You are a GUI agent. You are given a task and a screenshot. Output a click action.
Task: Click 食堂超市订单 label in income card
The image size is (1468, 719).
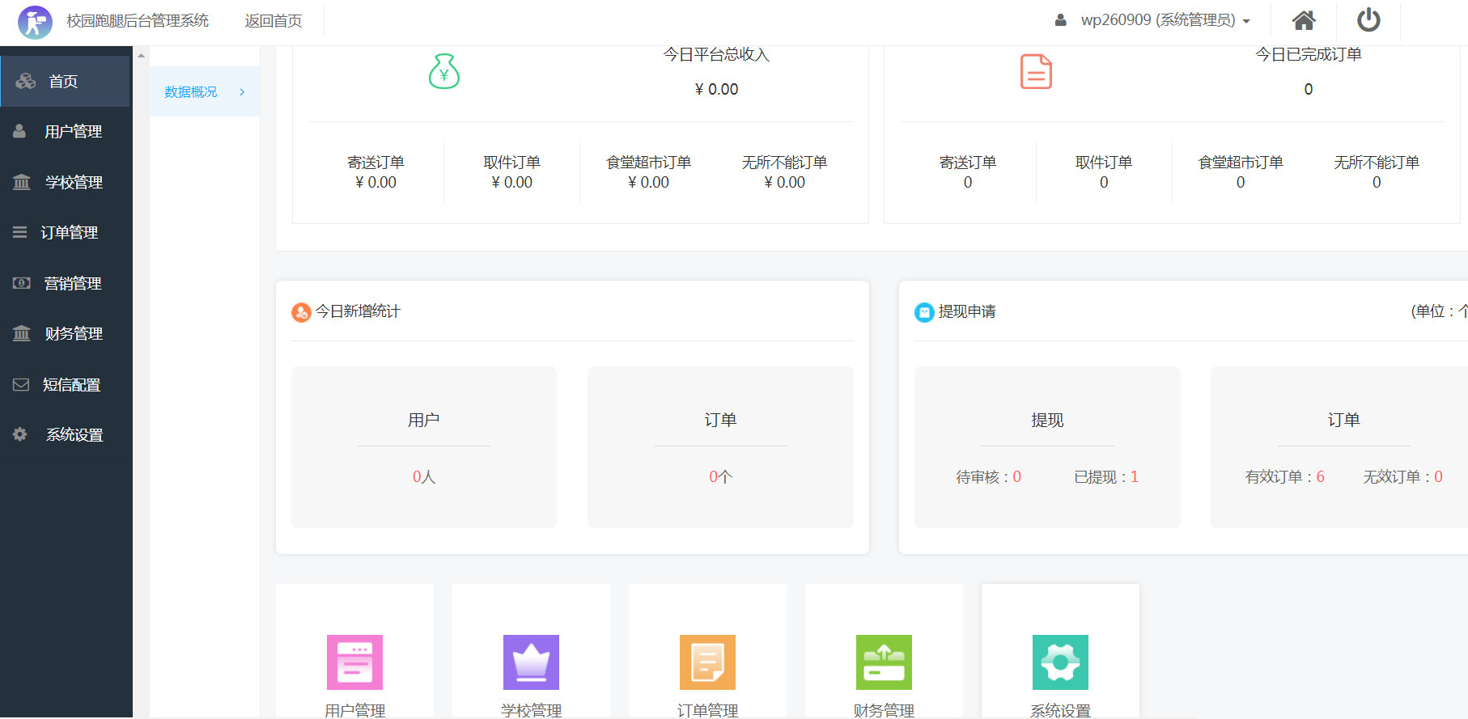(x=649, y=163)
